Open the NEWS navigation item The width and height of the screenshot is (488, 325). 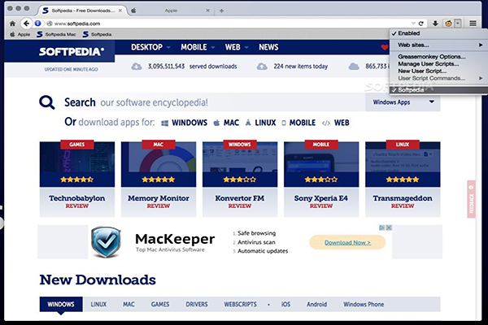click(x=268, y=47)
